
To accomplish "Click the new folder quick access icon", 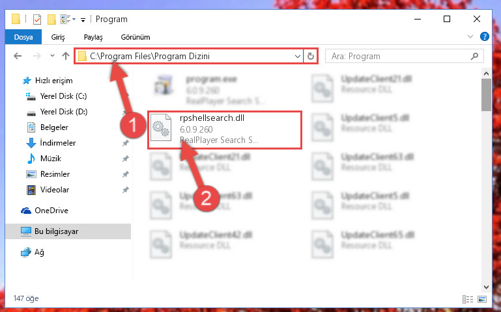I will point(51,19).
